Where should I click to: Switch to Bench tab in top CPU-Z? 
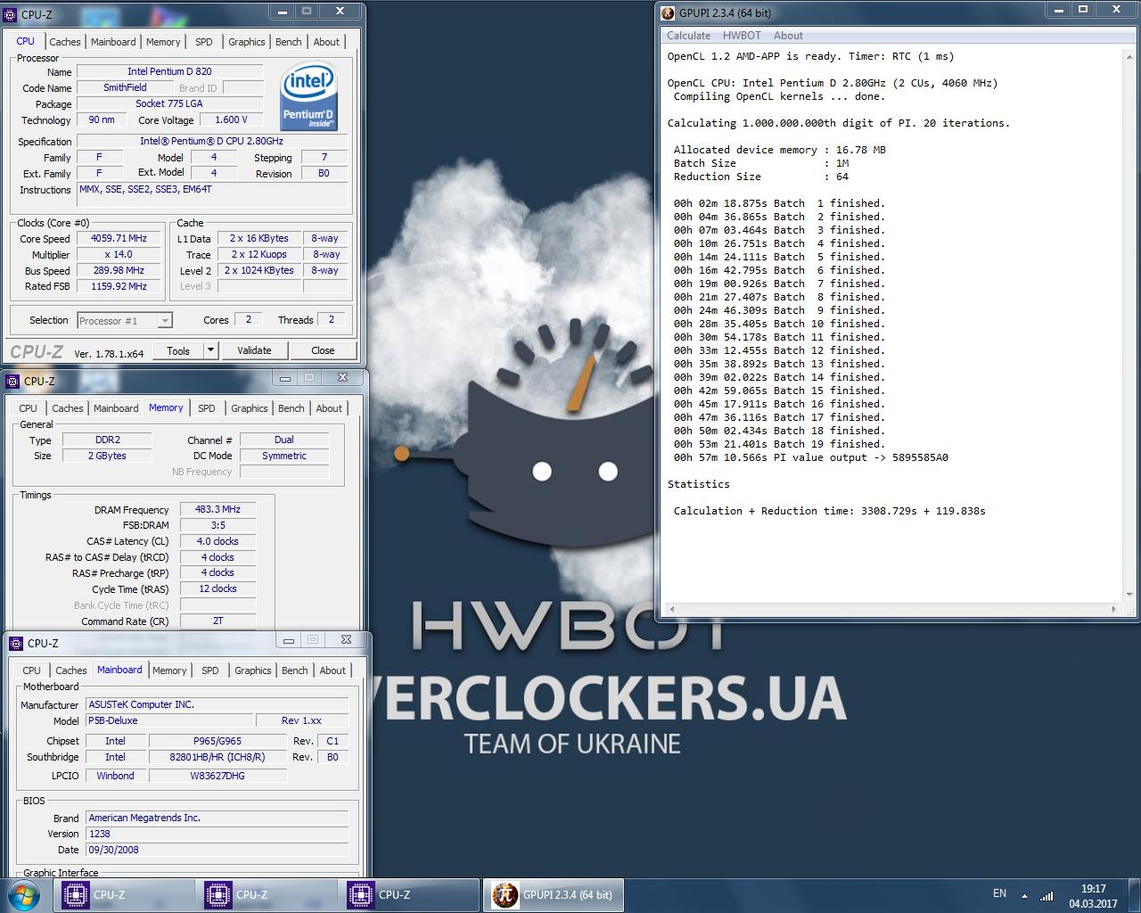click(289, 42)
